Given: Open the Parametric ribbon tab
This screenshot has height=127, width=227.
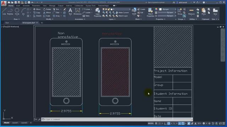Looking at the screenshot, I should 36,6.
